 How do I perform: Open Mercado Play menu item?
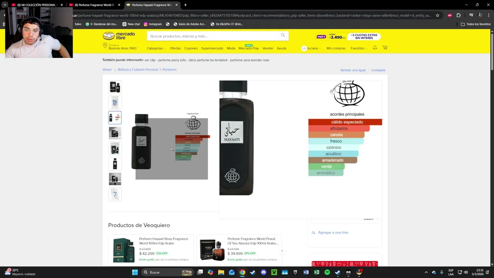click(249, 48)
